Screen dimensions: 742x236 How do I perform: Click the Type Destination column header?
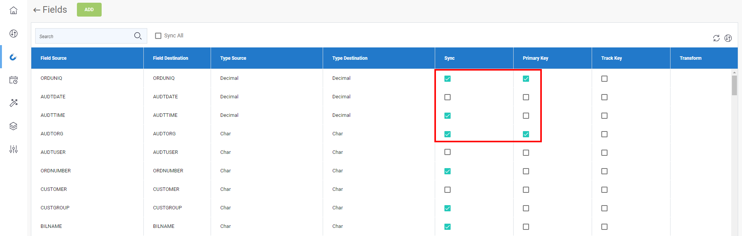coord(350,58)
